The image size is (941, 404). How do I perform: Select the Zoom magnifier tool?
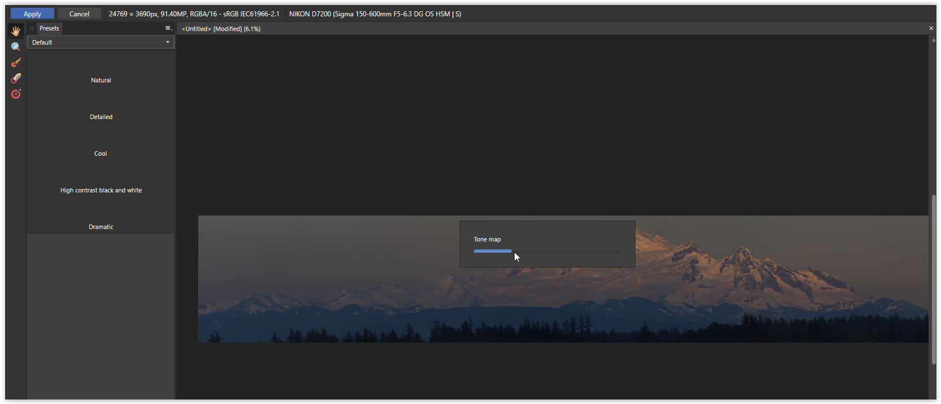click(x=16, y=47)
